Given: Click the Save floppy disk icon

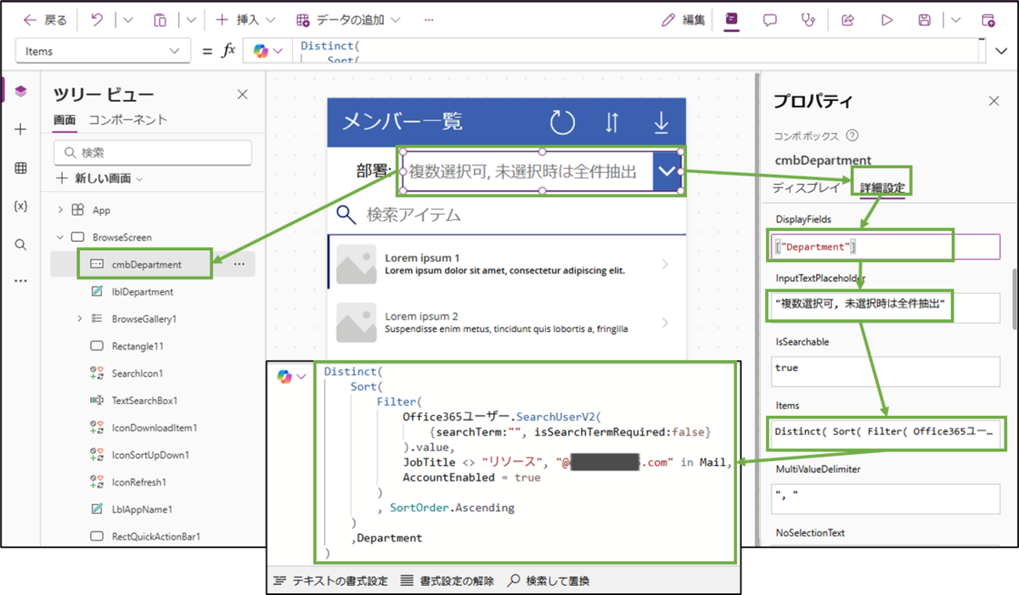Looking at the screenshot, I should 925,20.
